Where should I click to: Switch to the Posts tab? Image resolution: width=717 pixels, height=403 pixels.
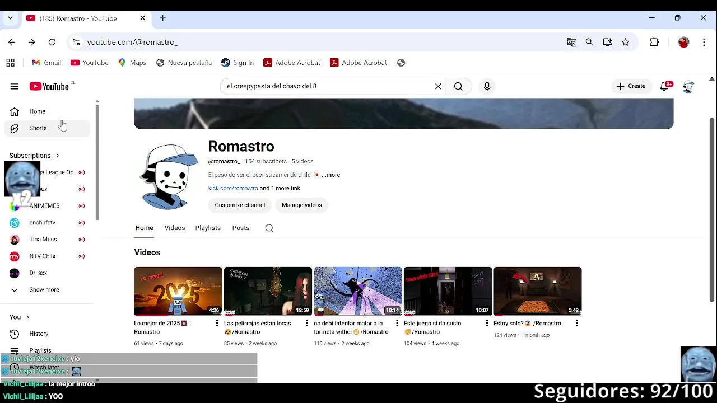(241, 228)
